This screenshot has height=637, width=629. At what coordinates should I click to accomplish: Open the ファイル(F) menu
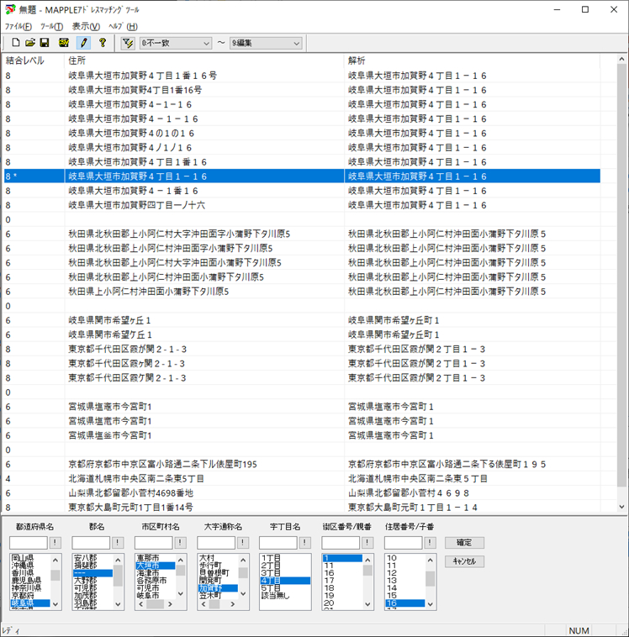(18, 27)
